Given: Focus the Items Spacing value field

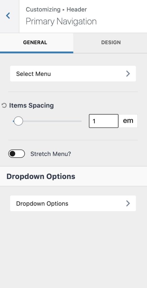Looking at the screenshot, I should click(x=104, y=121).
